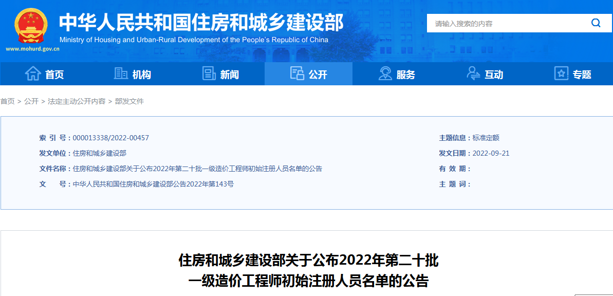The width and height of the screenshot is (613, 296).
Task: Click the building icon beside 机构
Action: click(121, 73)
